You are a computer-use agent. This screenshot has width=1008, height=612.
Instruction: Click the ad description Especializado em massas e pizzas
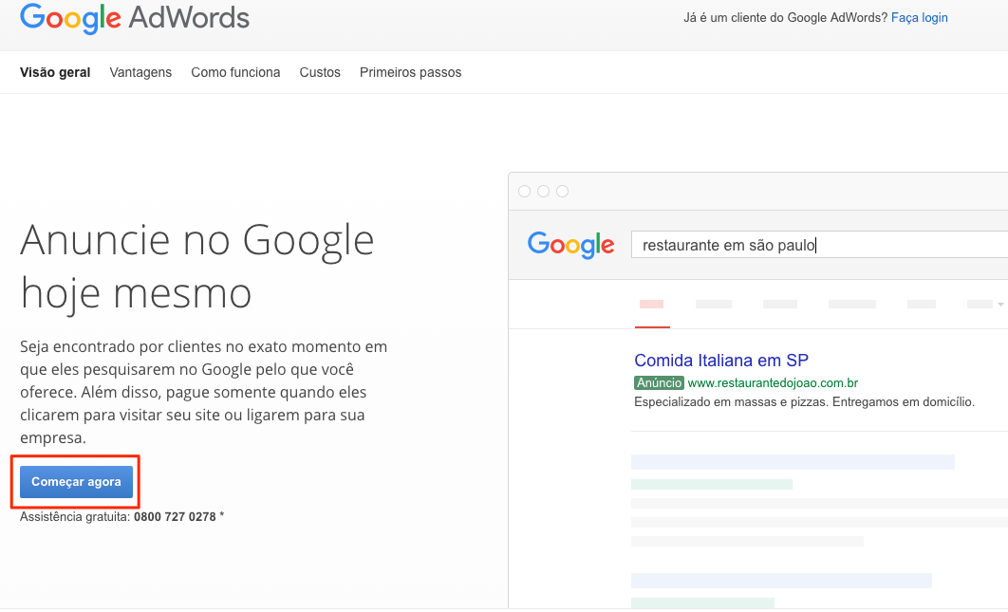[x=804, y=402]
